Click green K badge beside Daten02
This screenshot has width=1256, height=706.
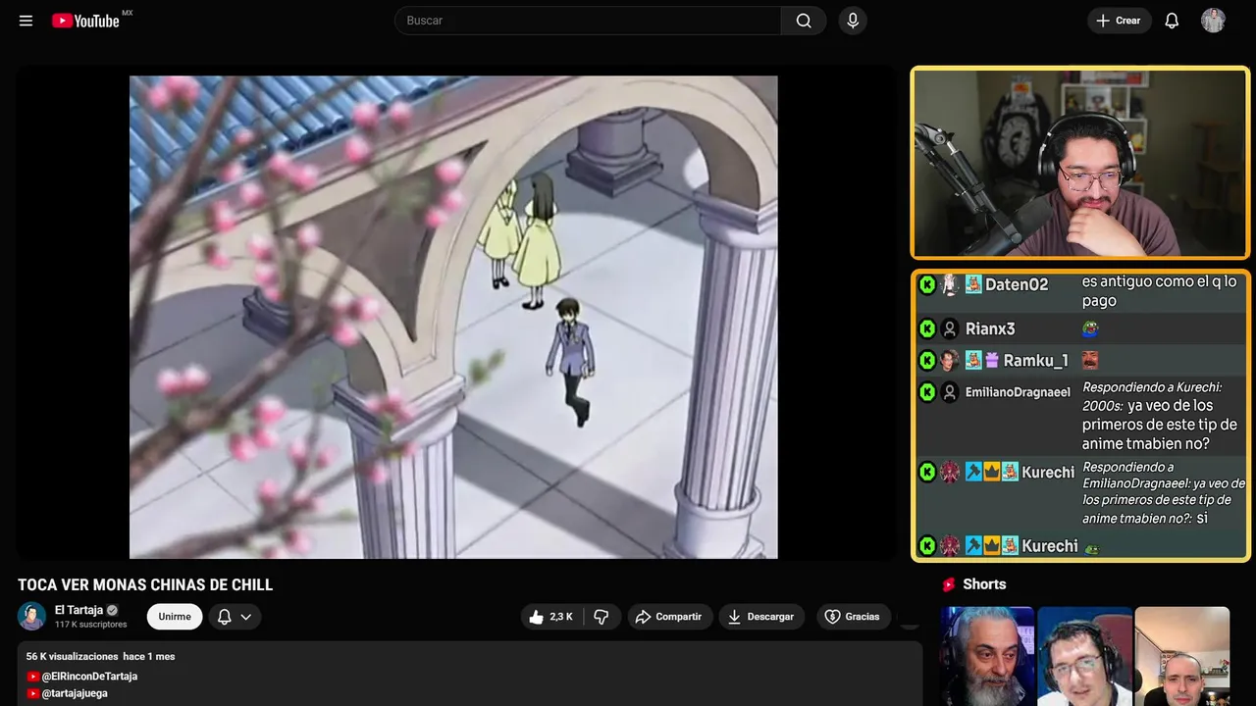point(927,284)
